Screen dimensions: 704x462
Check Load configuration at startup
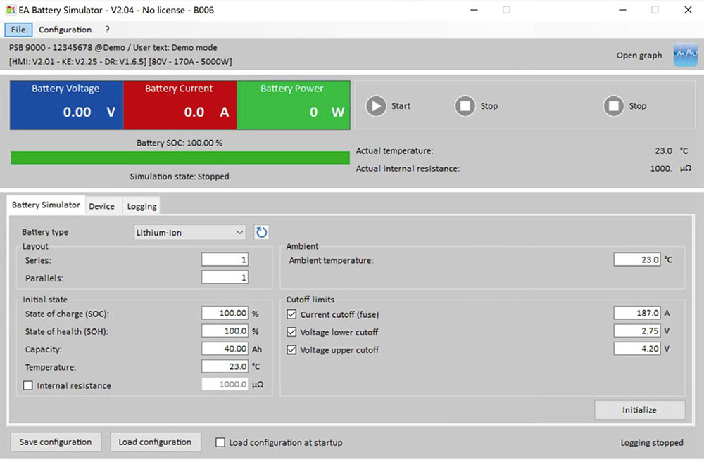220,442
